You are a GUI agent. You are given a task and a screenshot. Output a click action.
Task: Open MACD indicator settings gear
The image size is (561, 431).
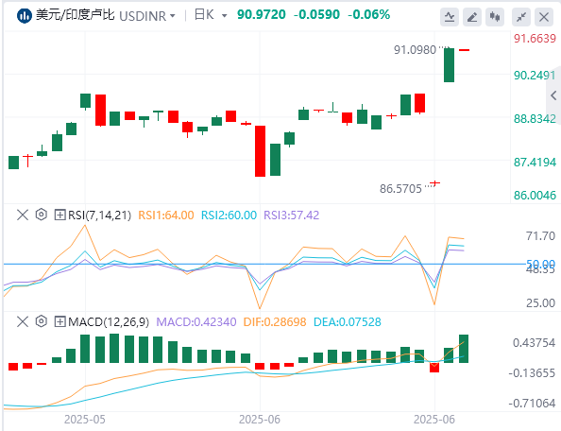pyautogui.click(x=42, y=321)
